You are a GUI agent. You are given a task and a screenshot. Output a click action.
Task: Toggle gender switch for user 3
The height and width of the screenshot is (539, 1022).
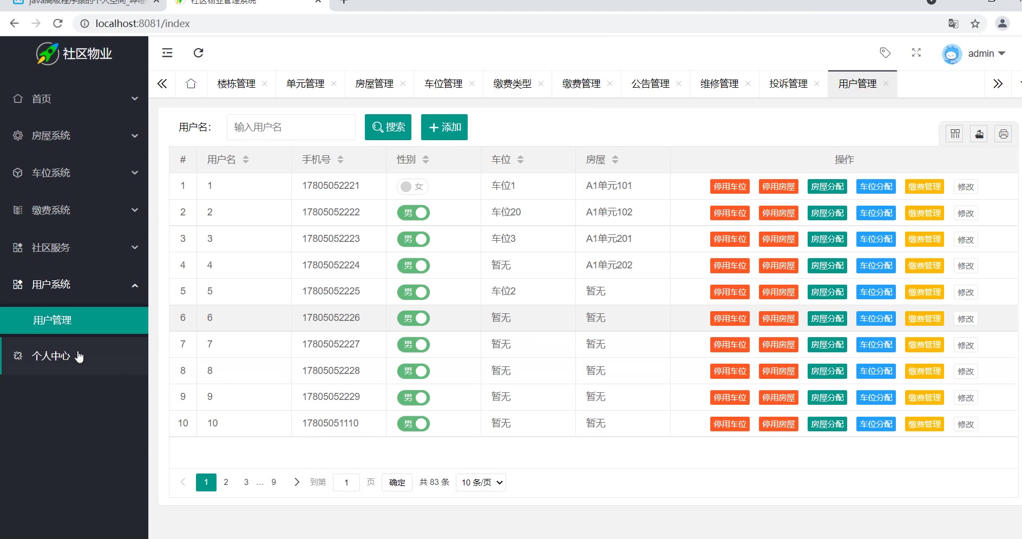[413, 239]
